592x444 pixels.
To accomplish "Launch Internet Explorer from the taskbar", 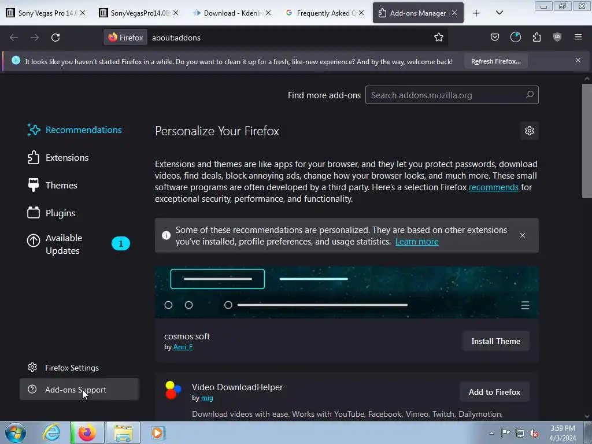I will [x=51, y=432].
